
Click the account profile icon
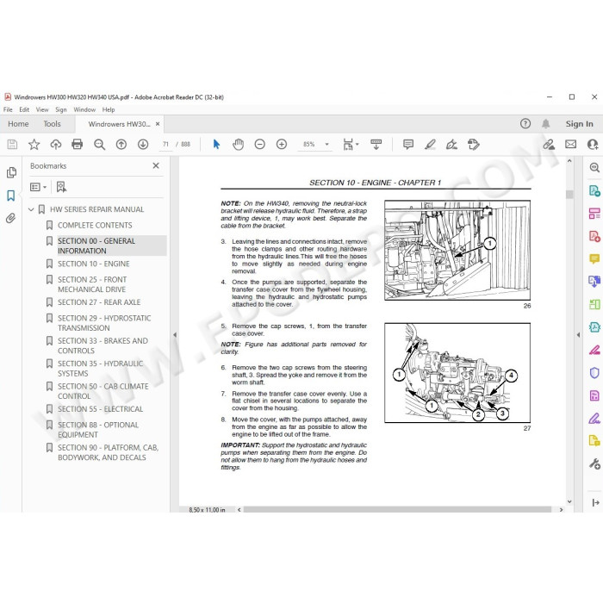593,144
